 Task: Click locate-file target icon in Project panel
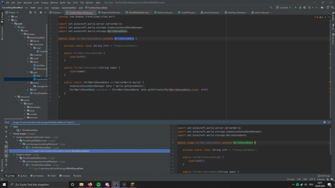point(30,12)
